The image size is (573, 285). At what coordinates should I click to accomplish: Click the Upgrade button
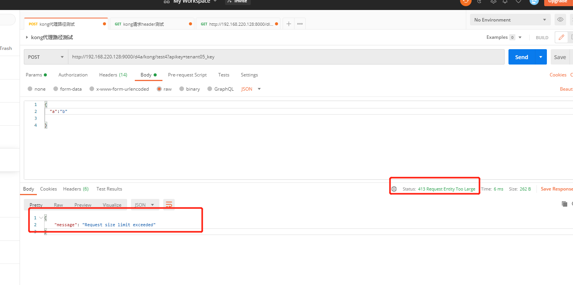pos(557,2)
